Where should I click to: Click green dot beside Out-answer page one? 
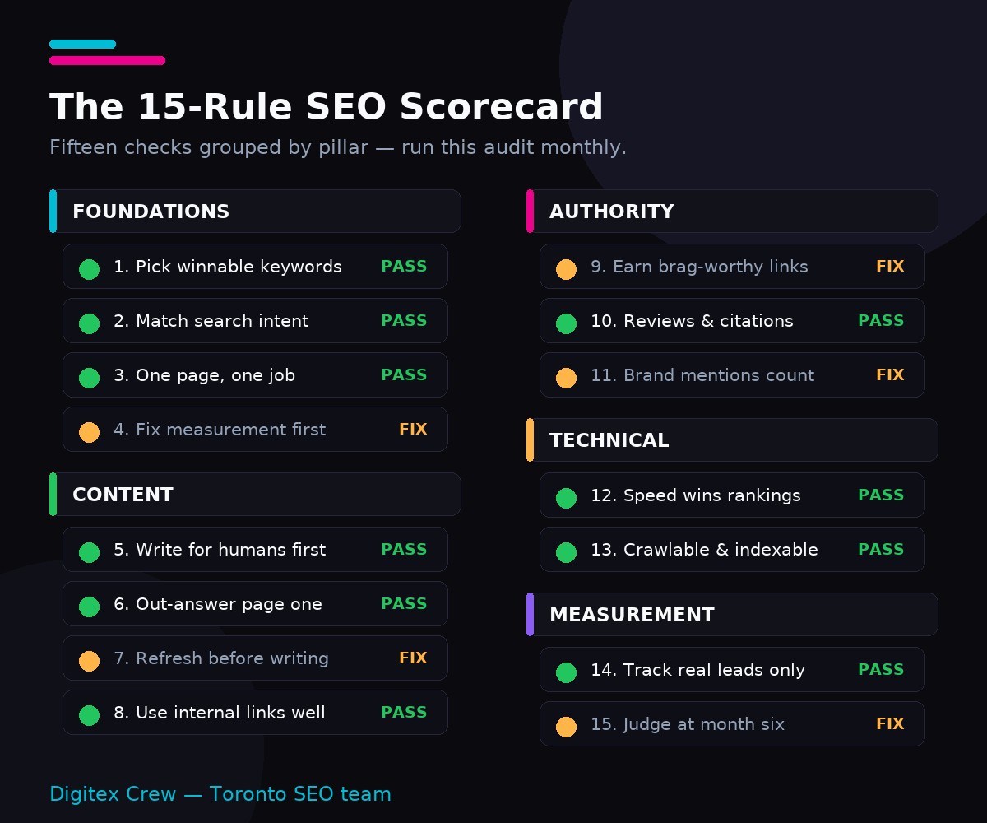tap(89, 607)
